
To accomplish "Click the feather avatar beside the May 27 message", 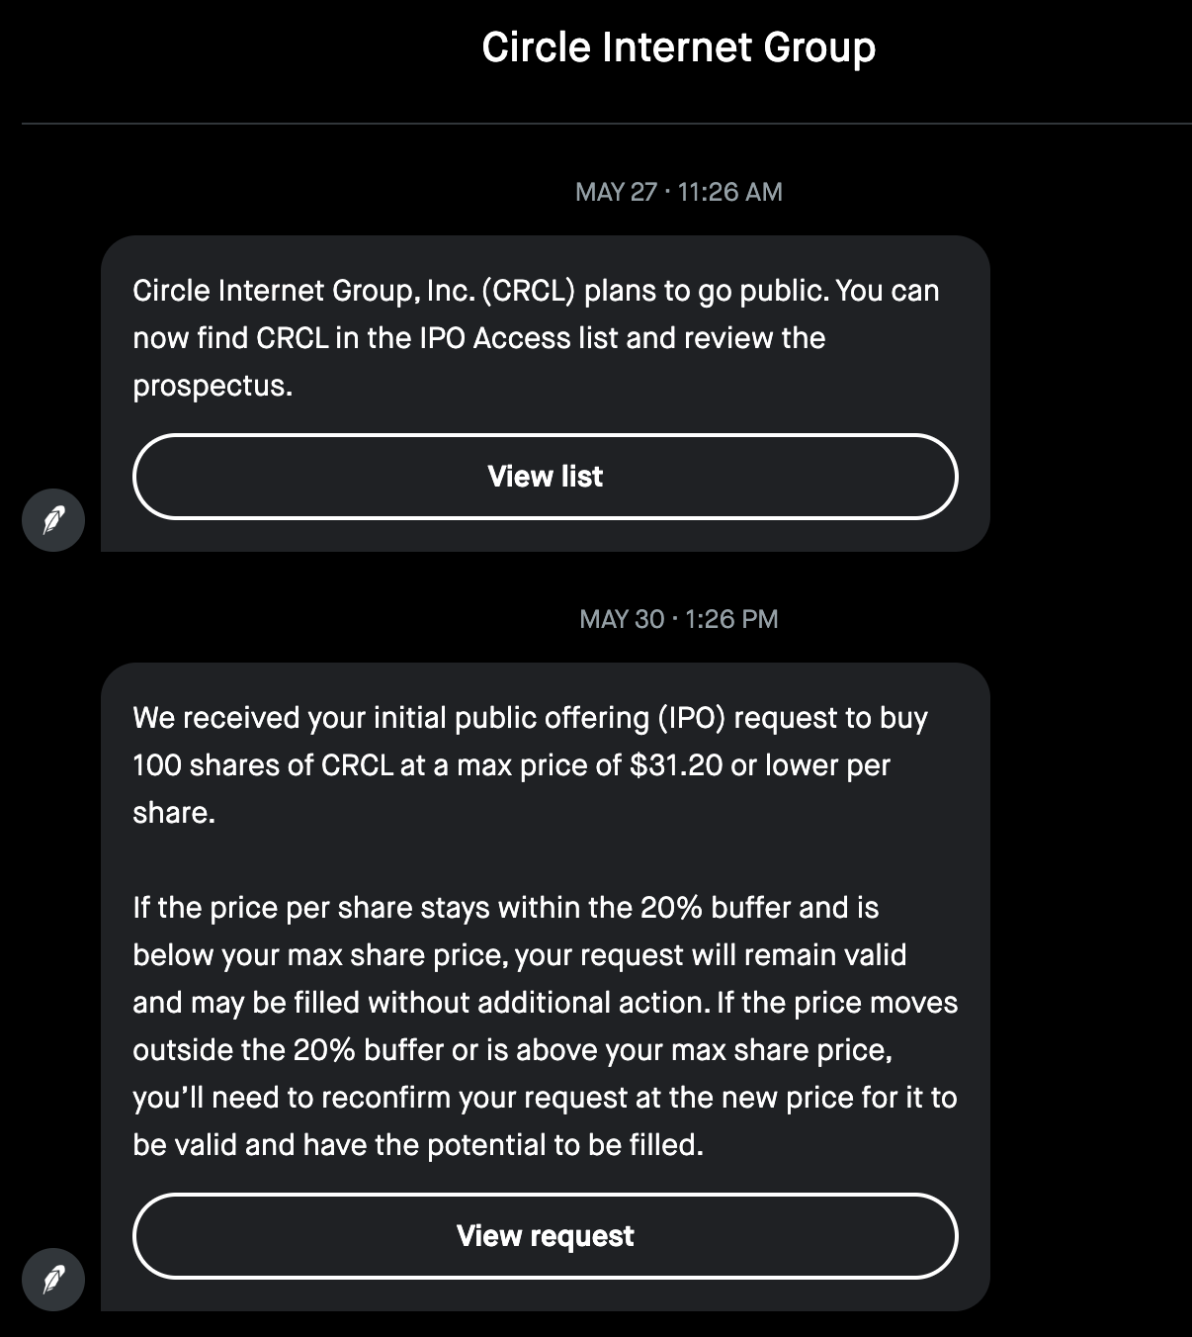I will [53, 519].
